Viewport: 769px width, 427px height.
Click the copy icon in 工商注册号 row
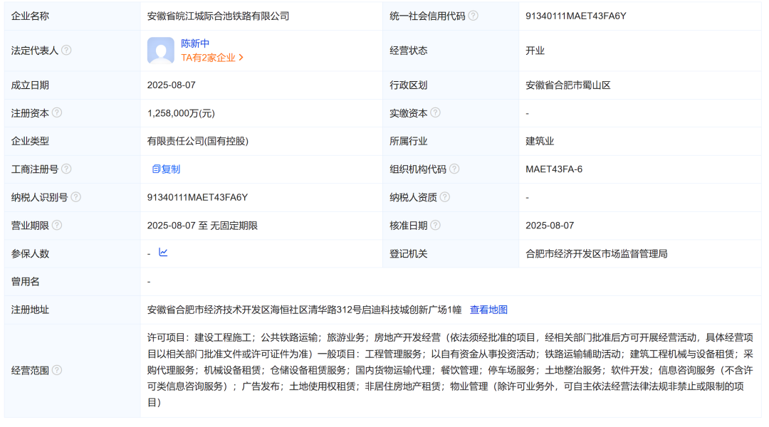[x=156, y=169]
